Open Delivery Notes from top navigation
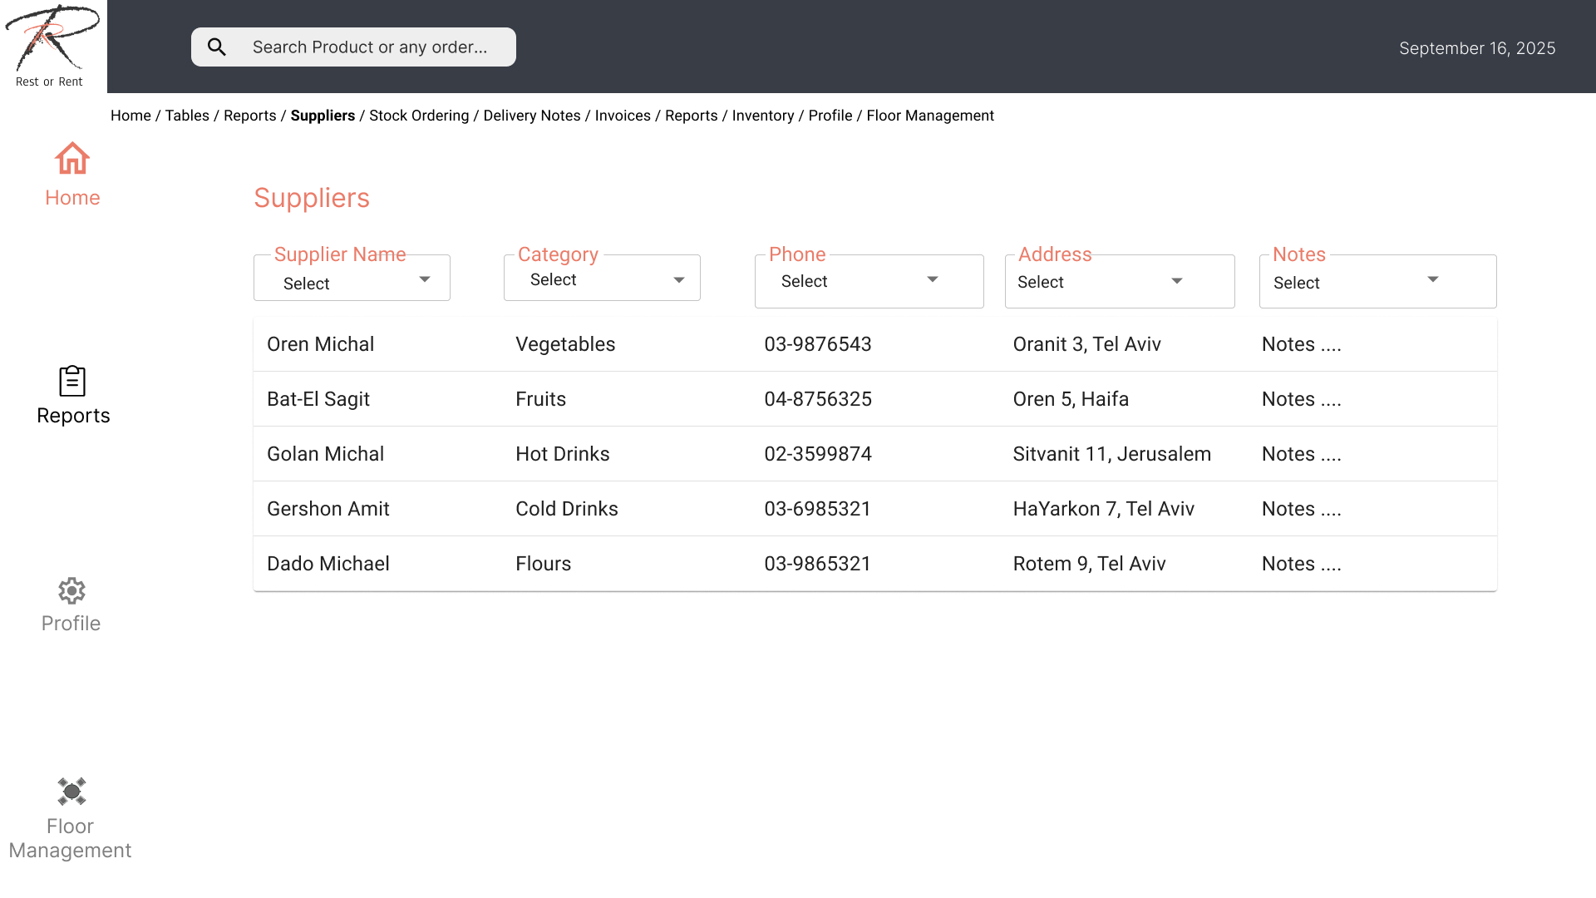Viewport: 1596px width, 898px height. pos(532,116)
